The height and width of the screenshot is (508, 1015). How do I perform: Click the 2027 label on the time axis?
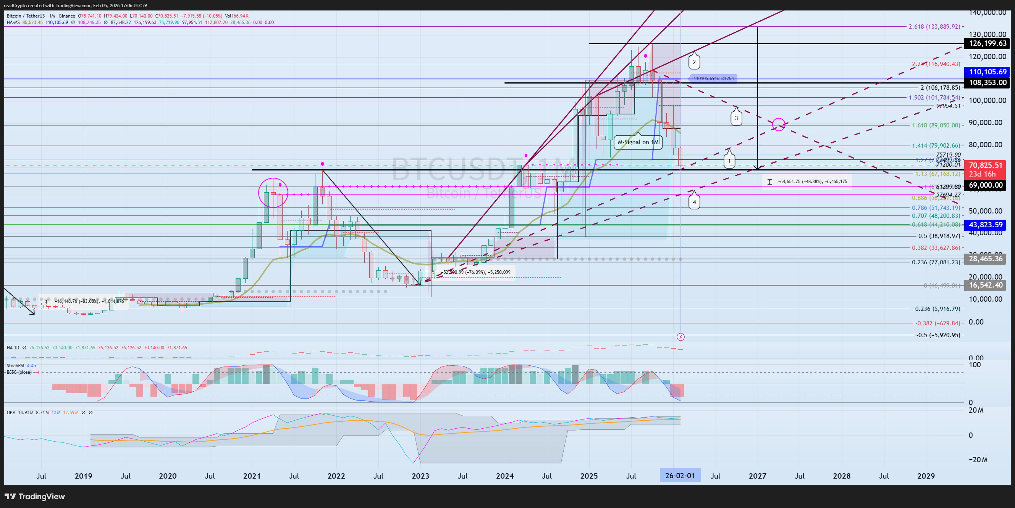coord(757,476)
